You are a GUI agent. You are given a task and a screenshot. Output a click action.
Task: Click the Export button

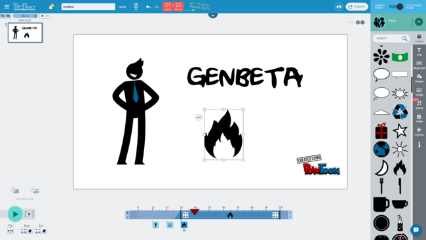(357, 7)
